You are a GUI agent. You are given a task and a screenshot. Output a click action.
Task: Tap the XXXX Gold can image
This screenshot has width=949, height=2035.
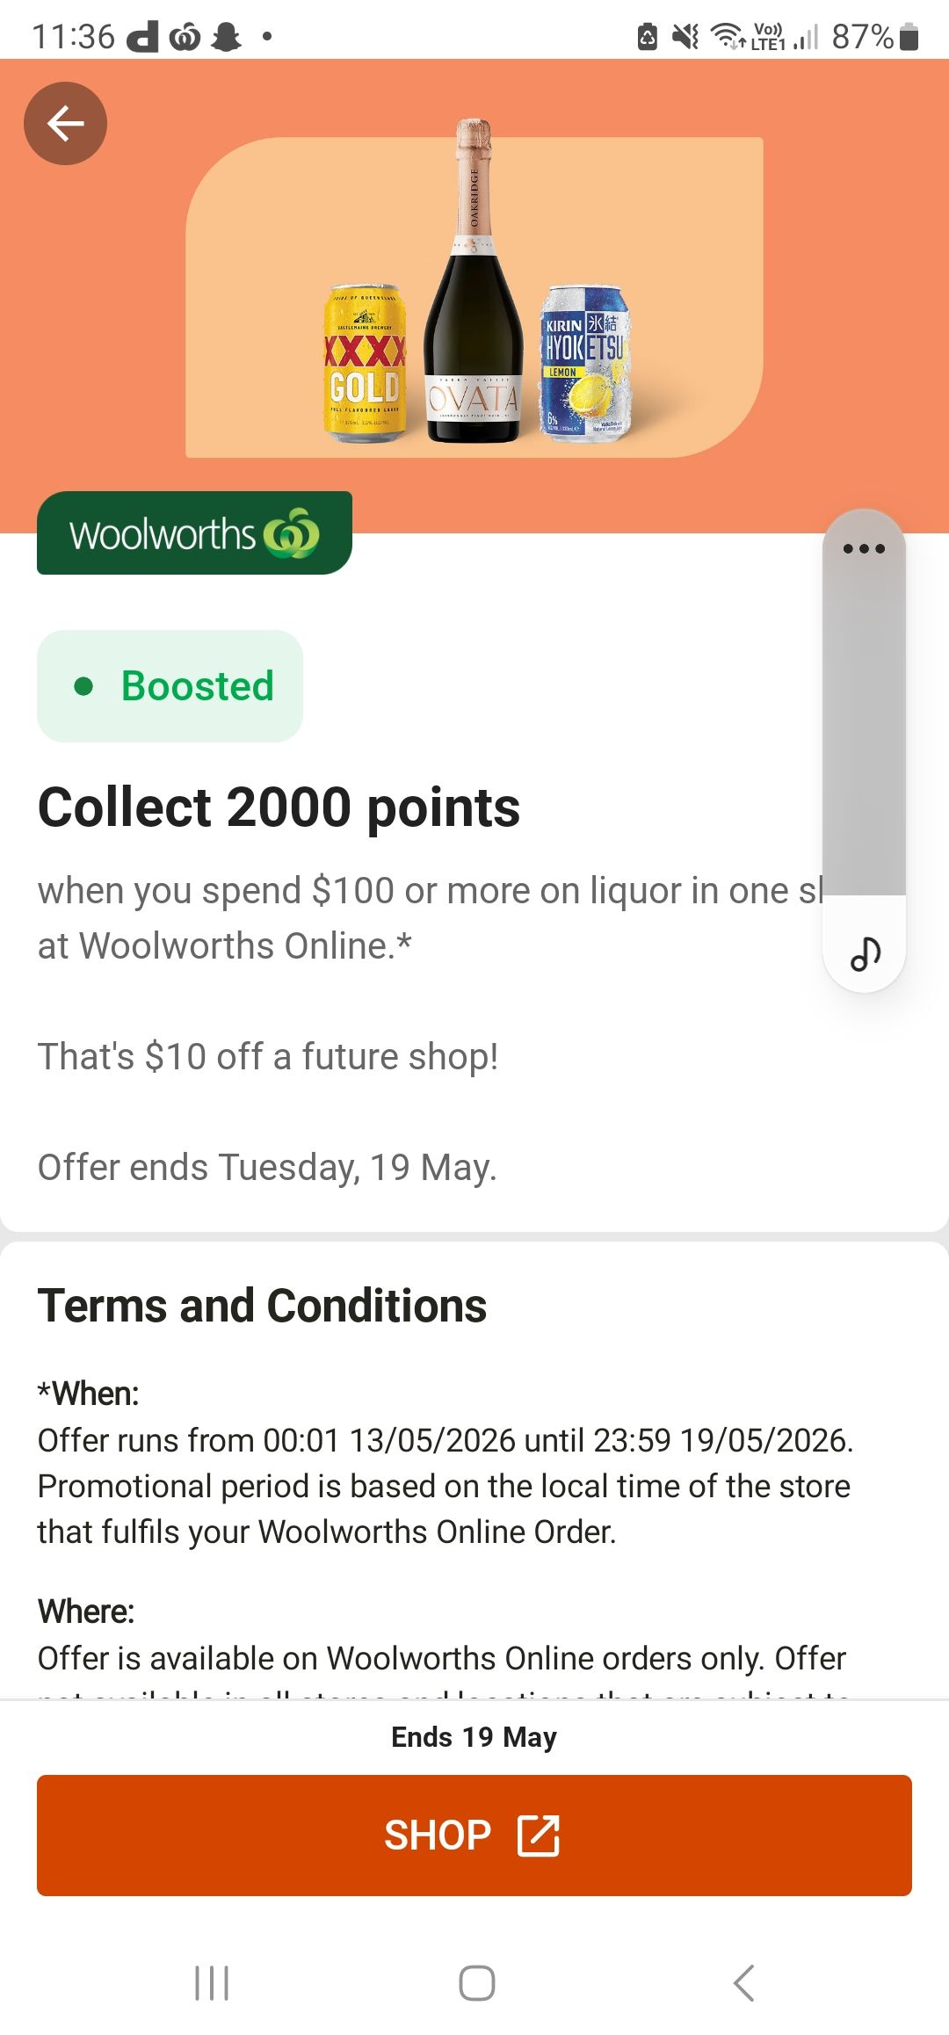coord(365,363)
